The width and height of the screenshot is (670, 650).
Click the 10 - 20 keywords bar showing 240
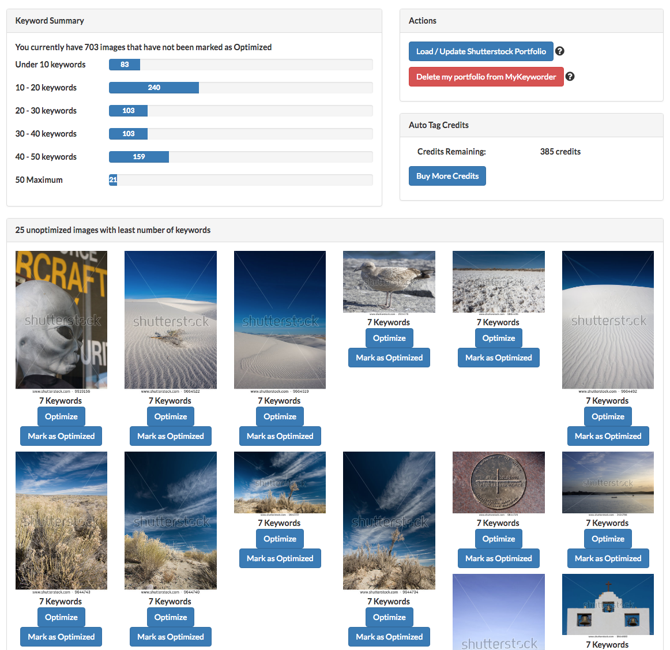pyautogui.click(x=154, y=88)
